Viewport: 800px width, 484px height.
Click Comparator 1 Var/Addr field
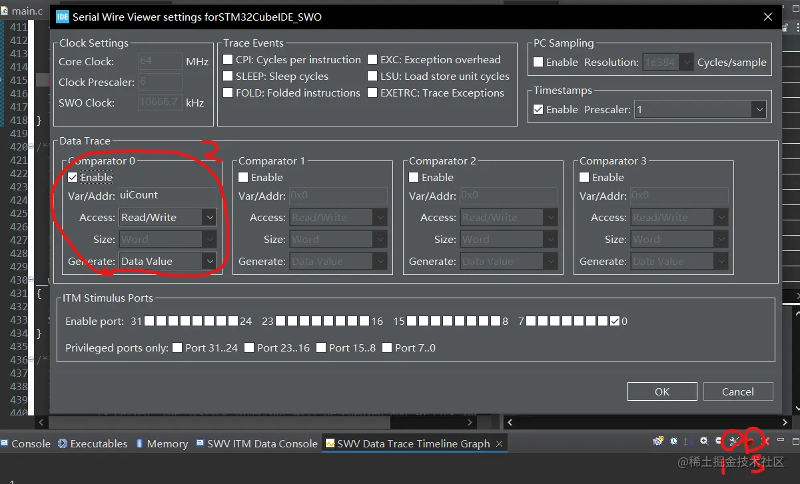338,196
